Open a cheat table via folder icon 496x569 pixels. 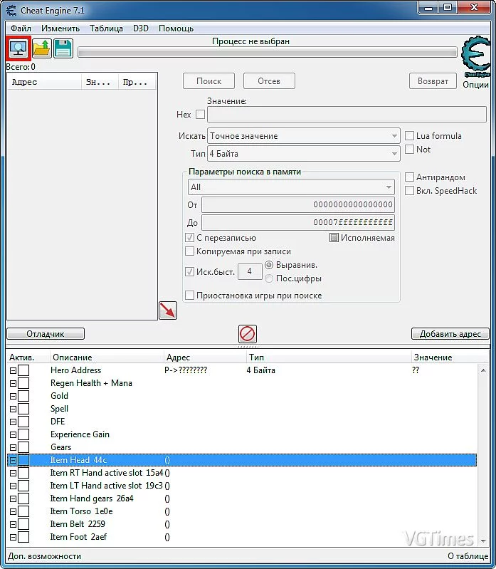[x=42, y=48]
